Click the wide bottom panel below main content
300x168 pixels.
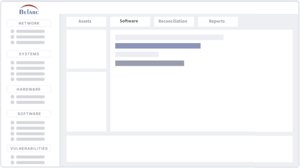coord(179,149)
